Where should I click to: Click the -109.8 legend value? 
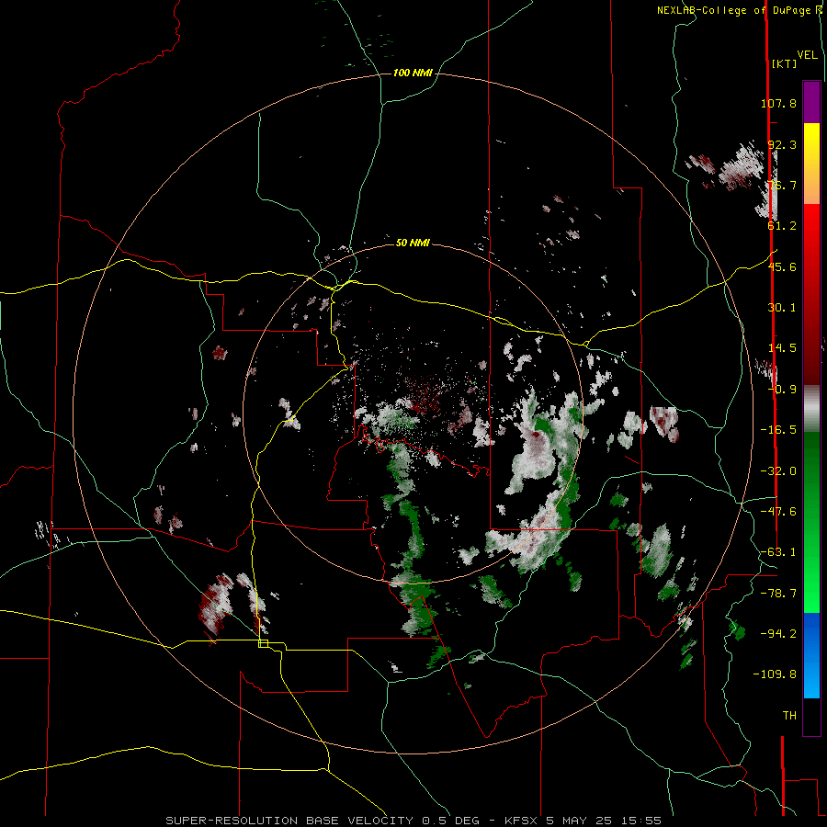point(775,674)
